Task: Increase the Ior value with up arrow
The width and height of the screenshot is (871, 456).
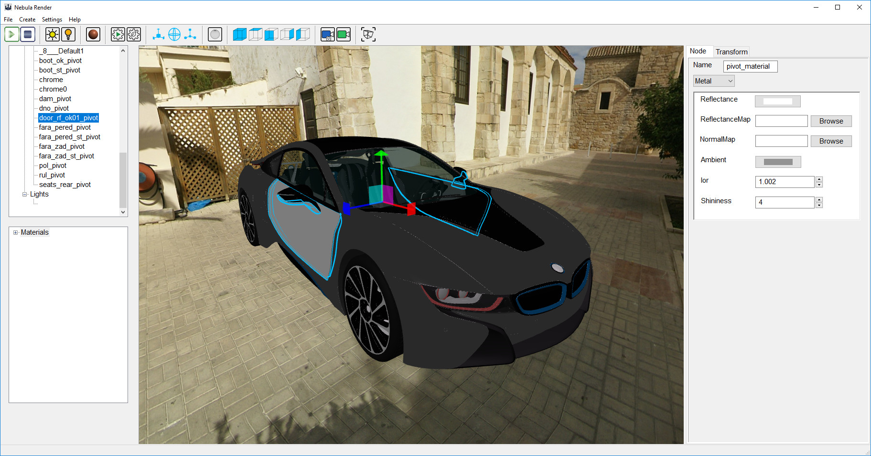Action: coord(819,179)
